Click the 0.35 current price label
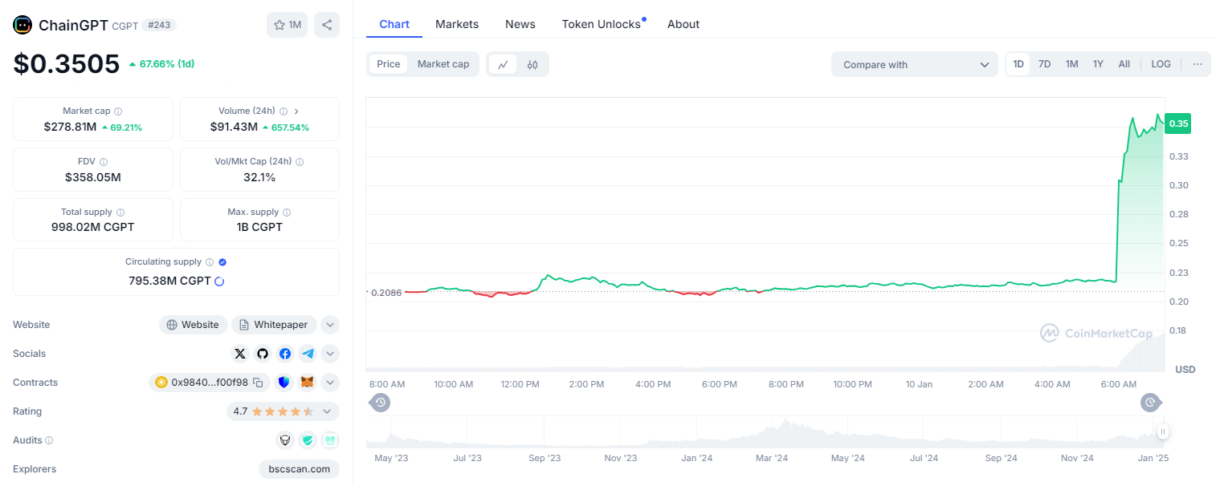This screenshot has height=486, width=1216. click(x=1178, y=124)
